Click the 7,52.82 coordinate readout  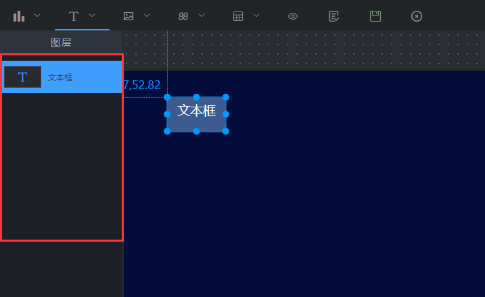tap(142, 85)
